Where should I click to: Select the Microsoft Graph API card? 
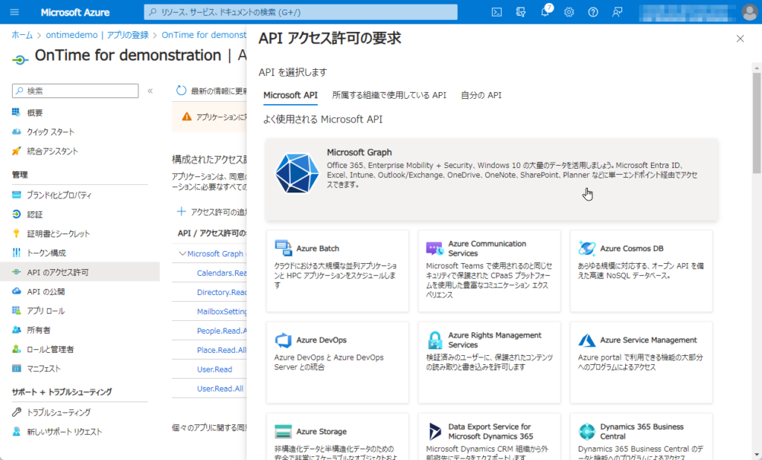[491, 180]
